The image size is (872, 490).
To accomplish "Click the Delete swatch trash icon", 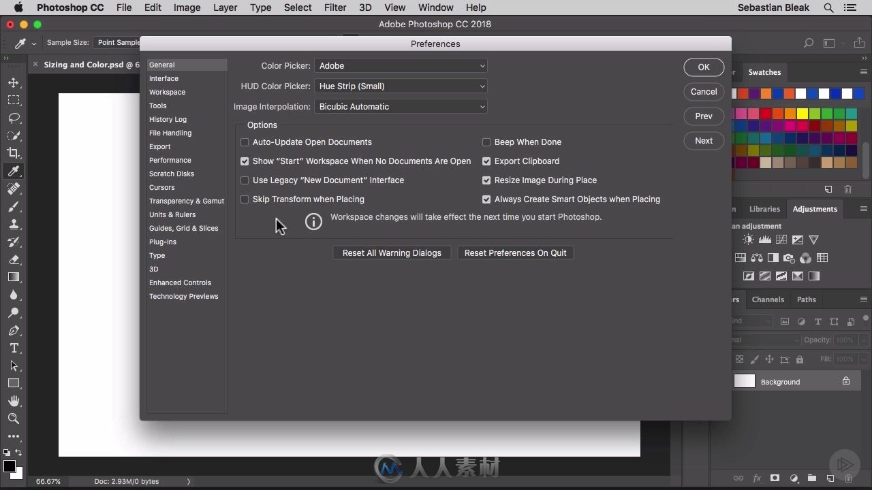I will click(x=848, y=189).
